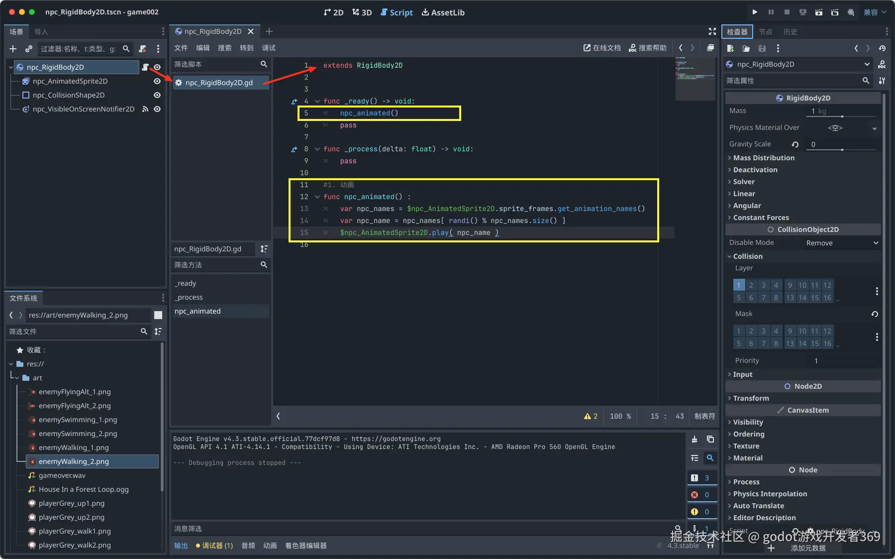Viewport: 895px width, 559px height.
Task: Clear the output log
Action: [695, 439]
